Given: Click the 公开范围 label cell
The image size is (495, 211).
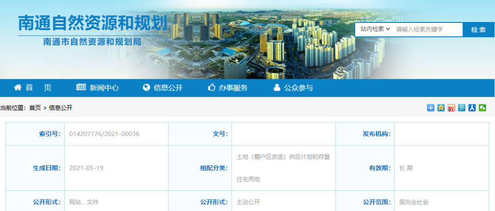Looking at the screenshot, I should pyautogui.click(x=365, y=202).
